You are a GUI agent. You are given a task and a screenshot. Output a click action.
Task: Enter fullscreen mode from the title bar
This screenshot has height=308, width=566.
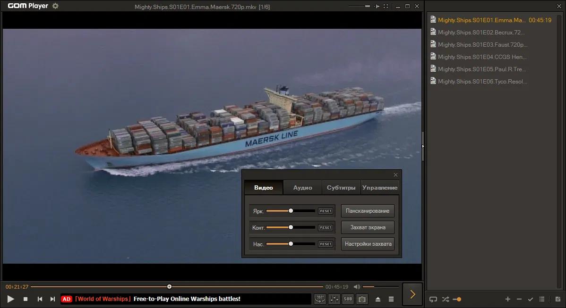click(386, 6)
